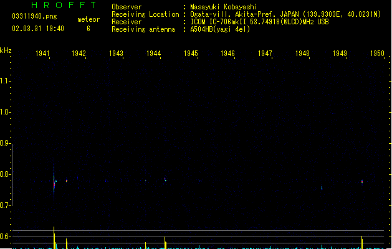Click the tallest yellow power spike near 1941
392x249 pixels.
(54, 237)
